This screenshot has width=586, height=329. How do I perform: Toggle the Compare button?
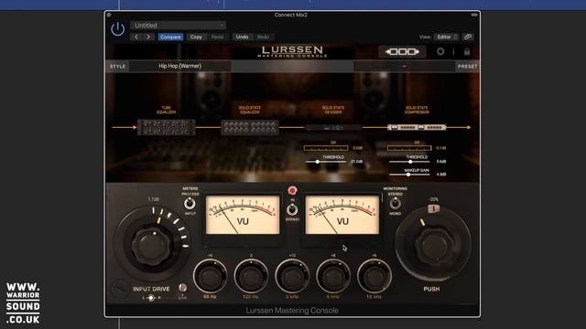170,37
